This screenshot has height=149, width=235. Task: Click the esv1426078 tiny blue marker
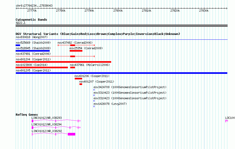tap(94, 106)
